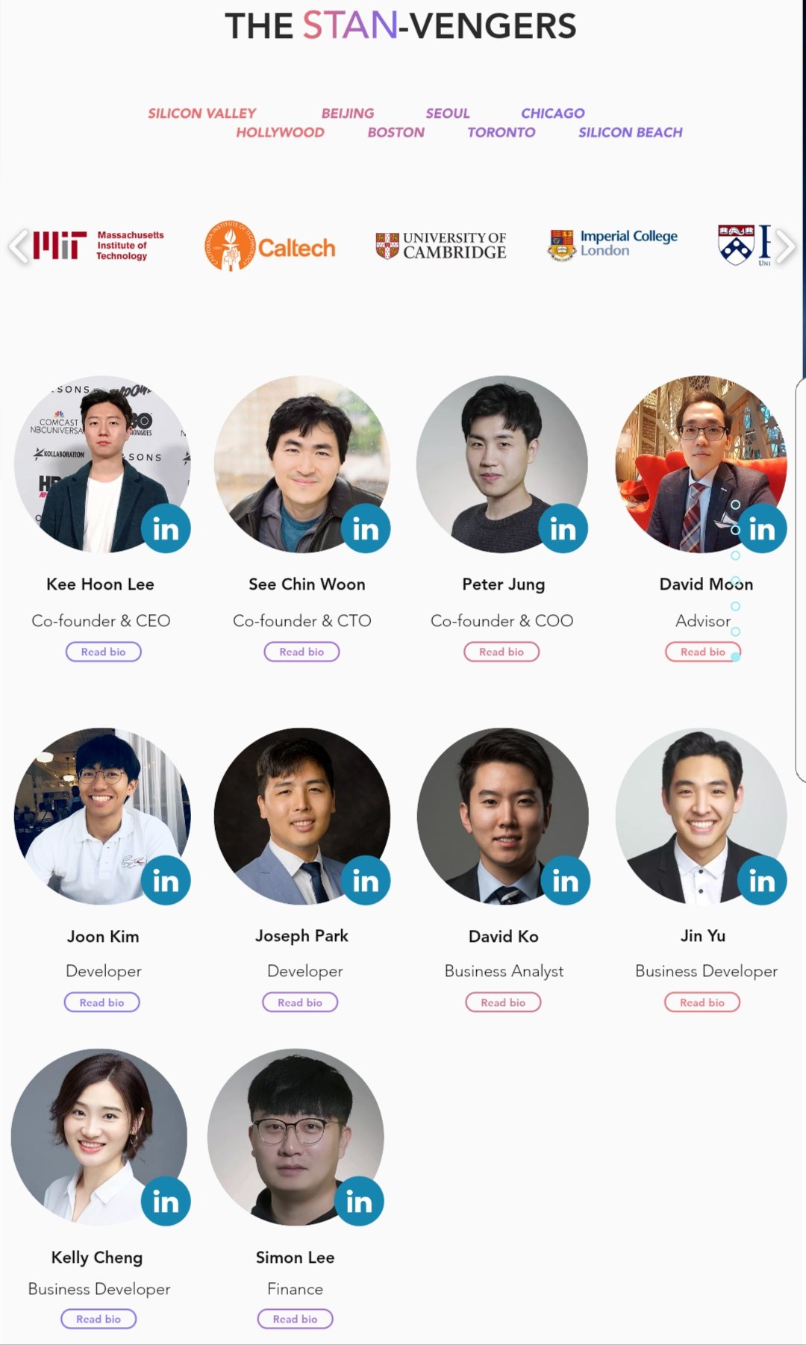Open David Ko's LinkedIn icon
Image resolution: width=806 pixels, height=1345 pixels.
pos(565,881)
